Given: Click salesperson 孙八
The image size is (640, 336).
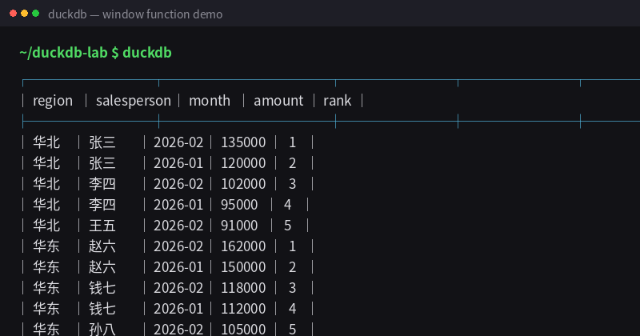Looking at the screenshot, I should [102, 329].
